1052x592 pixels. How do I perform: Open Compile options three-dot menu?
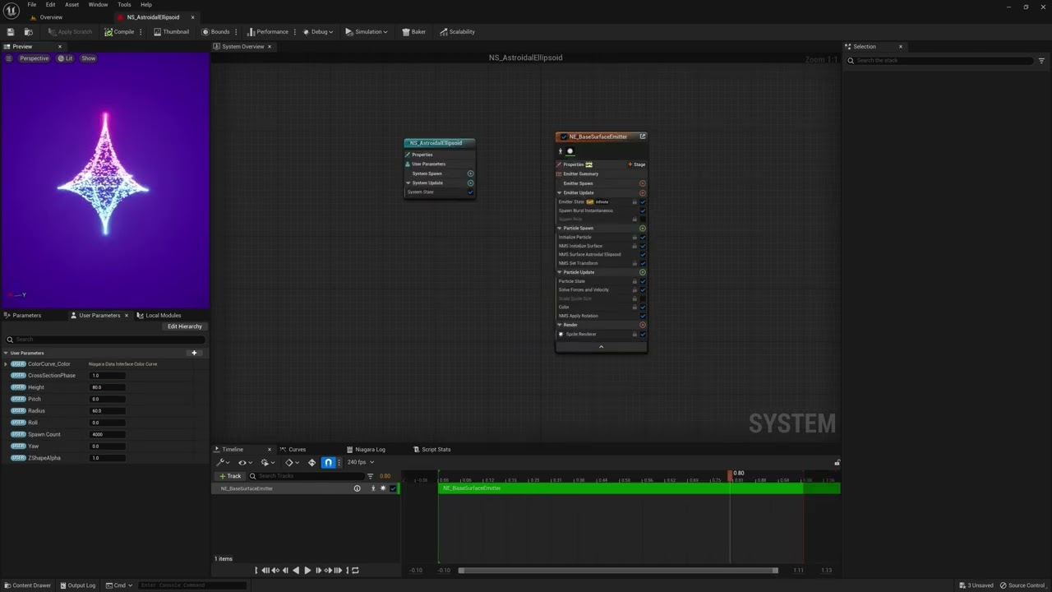(141, 32)
